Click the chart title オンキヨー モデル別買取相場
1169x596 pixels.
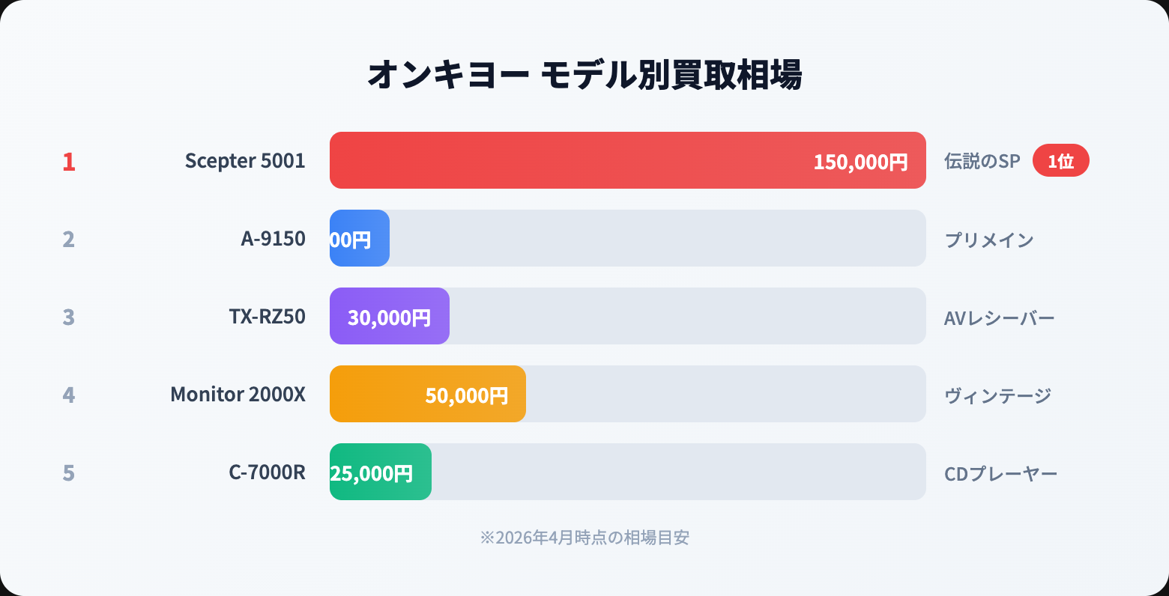[584, 75]
